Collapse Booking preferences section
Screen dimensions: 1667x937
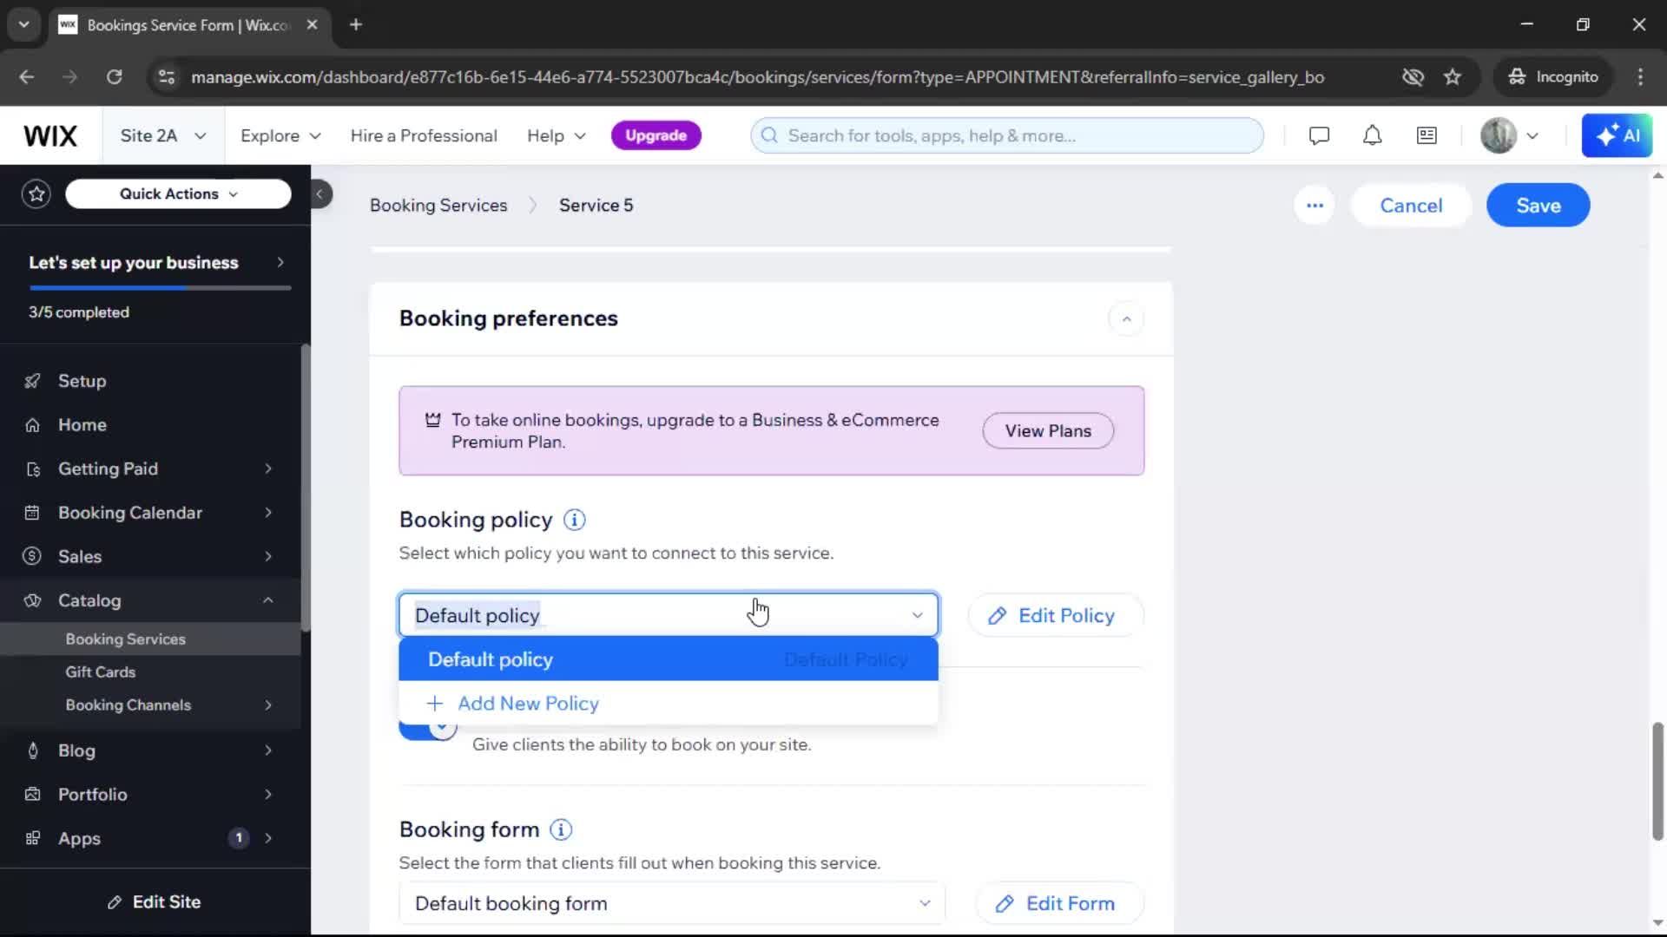1126,318
